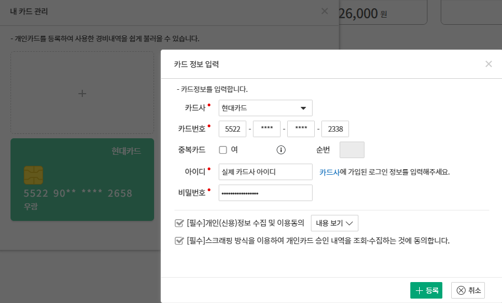Click the last card number field 2338
The image size is (502, 303).
click(x=335, y=129)
